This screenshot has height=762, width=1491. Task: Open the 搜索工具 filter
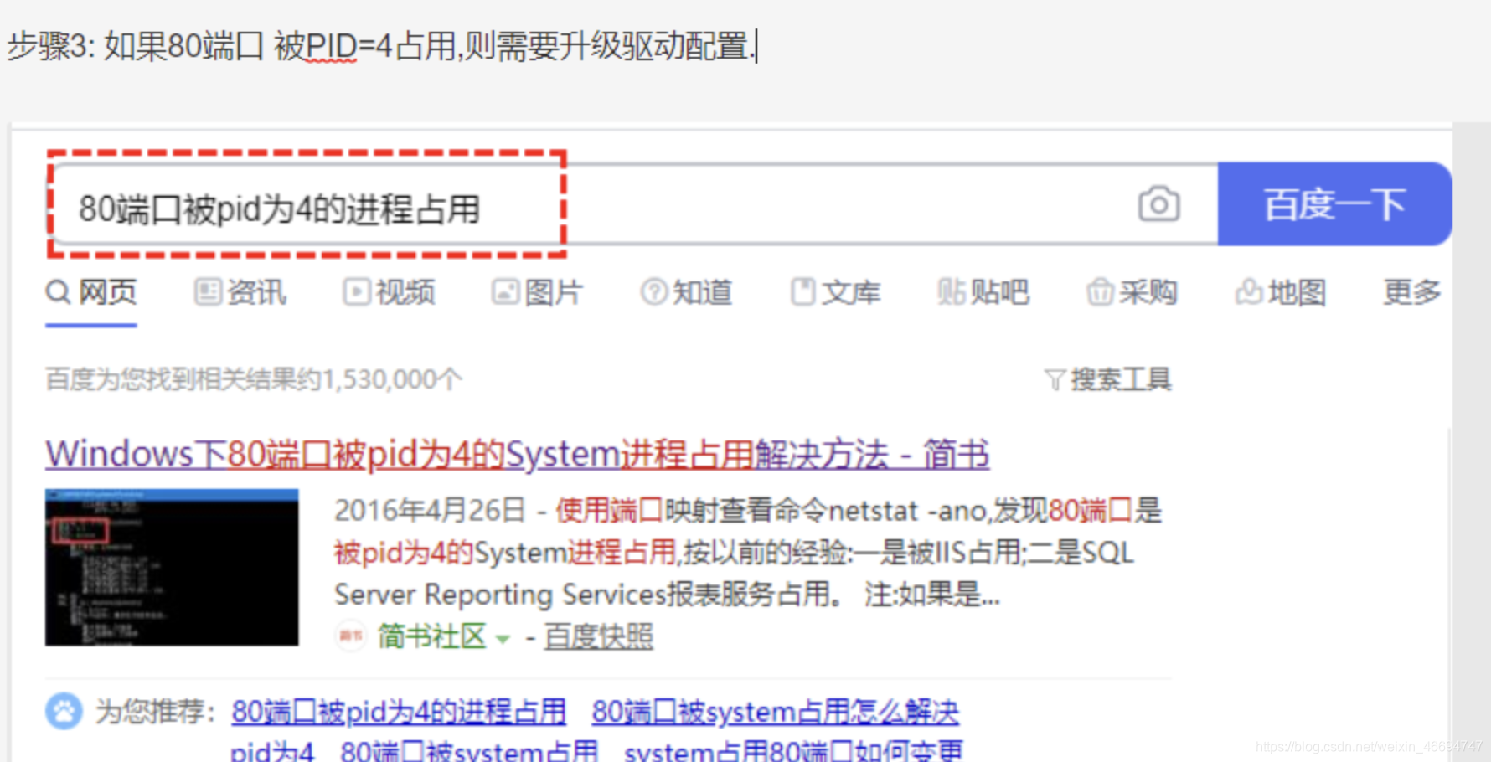[x=1108, y=380]
